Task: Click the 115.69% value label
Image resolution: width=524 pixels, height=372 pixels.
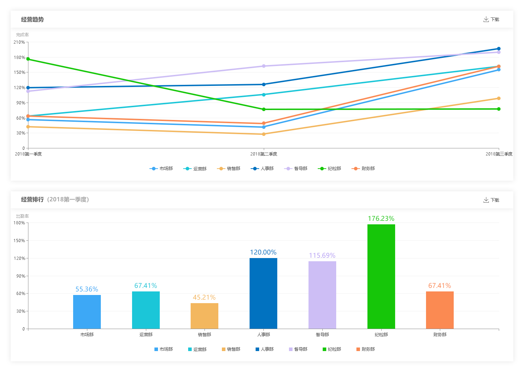Action: [322, 256]
